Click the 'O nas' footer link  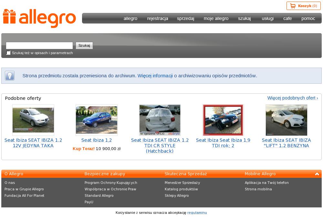click(x=10, y=183)
